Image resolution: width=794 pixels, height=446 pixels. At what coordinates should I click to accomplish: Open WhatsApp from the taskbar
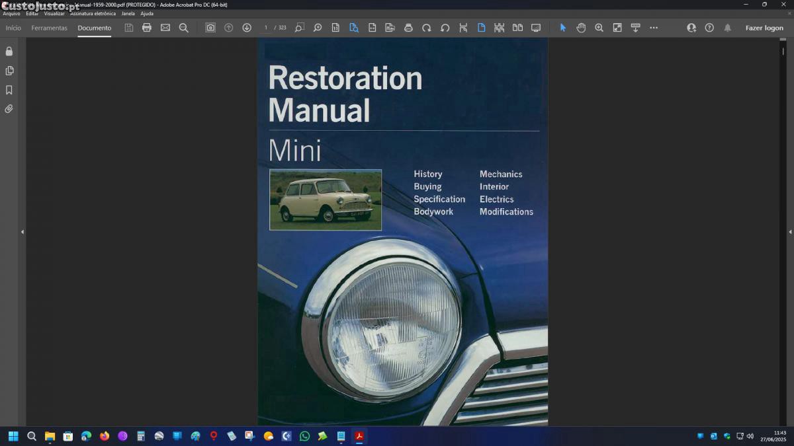[304, 436]
